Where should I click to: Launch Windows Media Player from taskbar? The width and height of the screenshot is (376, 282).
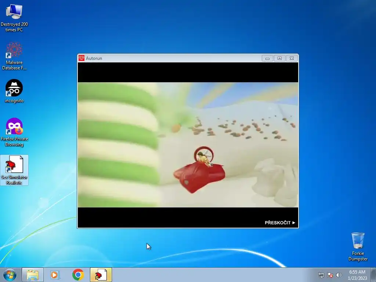(x=55, y=275)
